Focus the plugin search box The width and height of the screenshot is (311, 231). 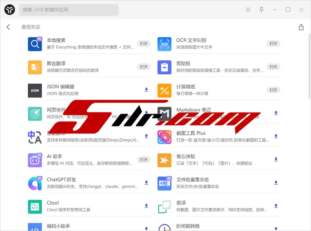pos(69,10)
